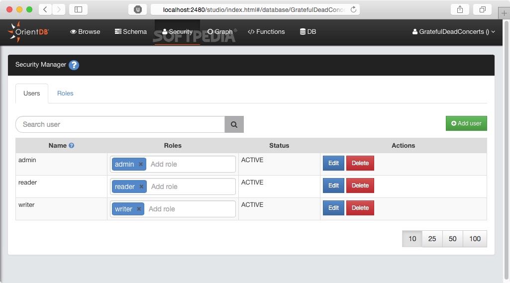Viewport: 510px width, 283px height.
Task: Toggle the Safari sidebar button
Action: click(x=79, y=9)
